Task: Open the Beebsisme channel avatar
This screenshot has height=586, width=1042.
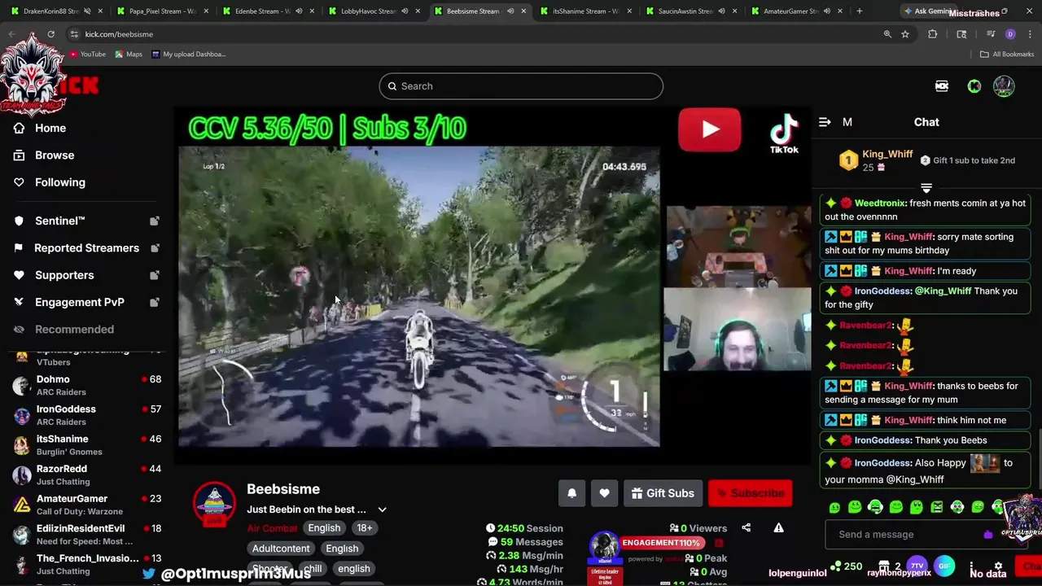Action: coord(215,505)
